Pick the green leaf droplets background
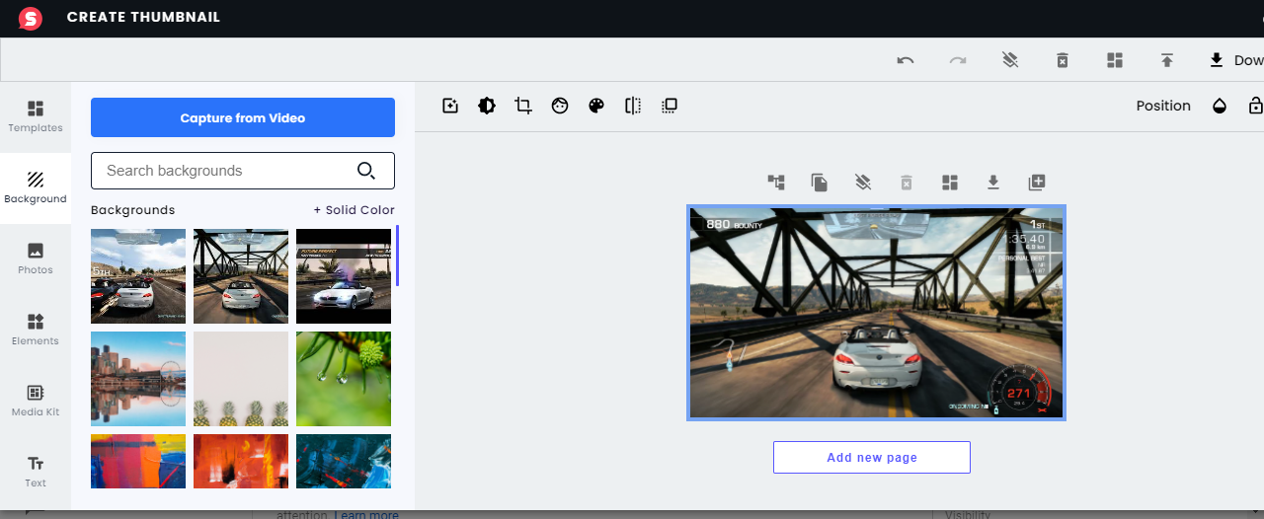Screen dimensions: 1264x519 [344, 379]
